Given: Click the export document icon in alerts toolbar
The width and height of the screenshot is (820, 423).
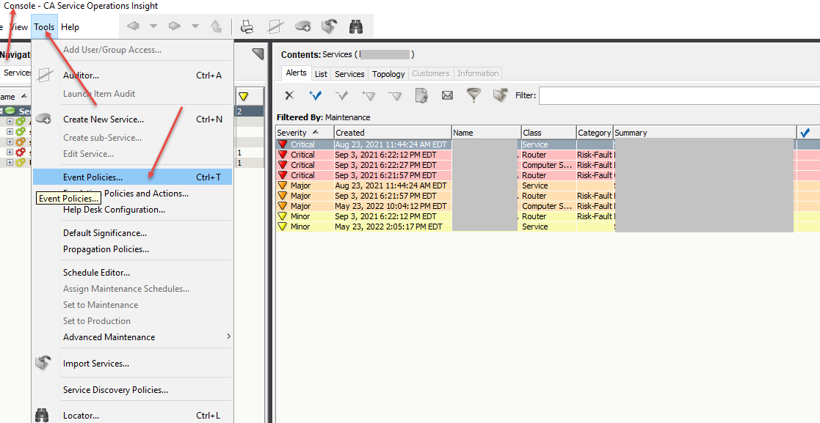Looking at the screenshot, I should [421, 95].
